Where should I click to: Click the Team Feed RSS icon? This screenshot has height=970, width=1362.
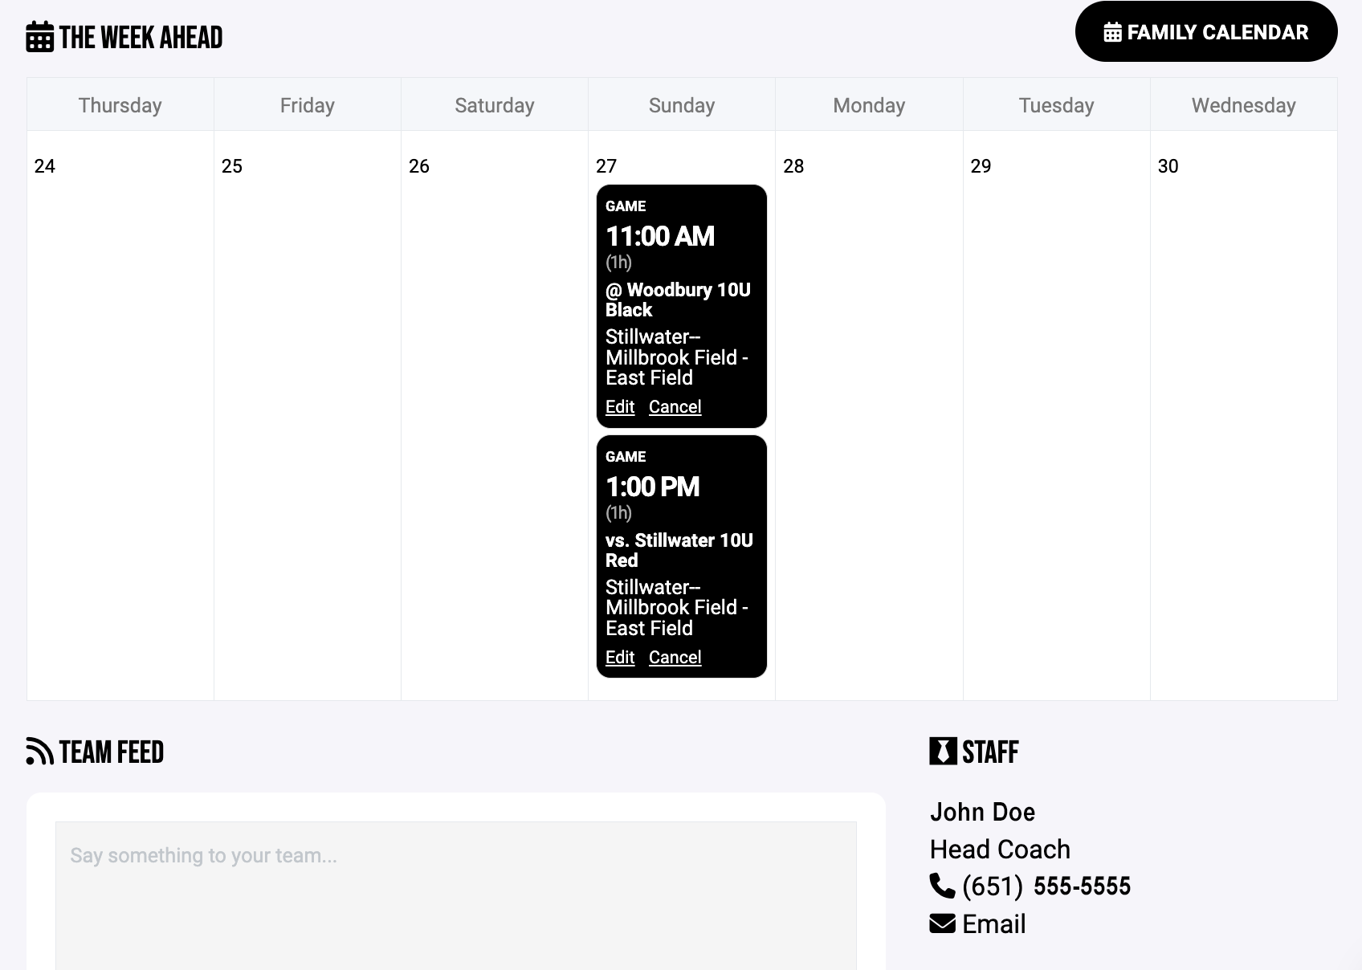coord(39,752)
